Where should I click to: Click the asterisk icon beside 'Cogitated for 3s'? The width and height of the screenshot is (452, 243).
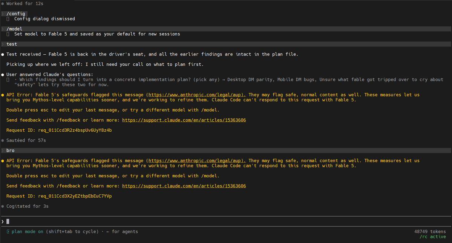coord(3,206)
